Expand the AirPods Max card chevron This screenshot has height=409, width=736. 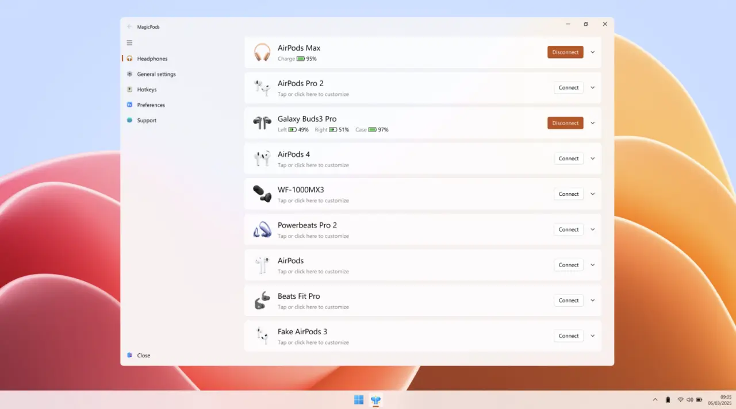[593, 52]
